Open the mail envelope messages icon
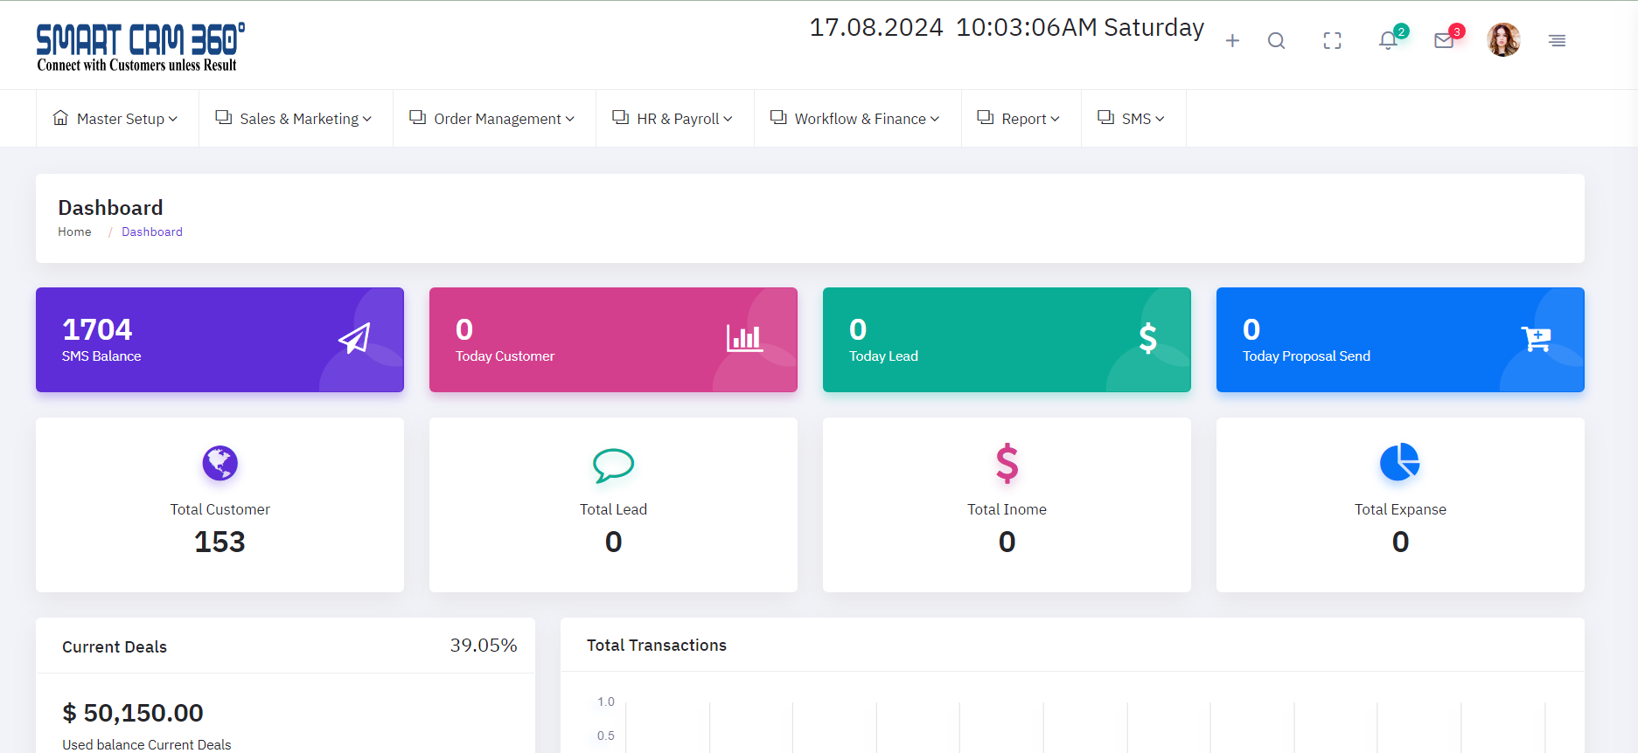The height and width of the screenshot is (753, 1638). point(1444,41)
